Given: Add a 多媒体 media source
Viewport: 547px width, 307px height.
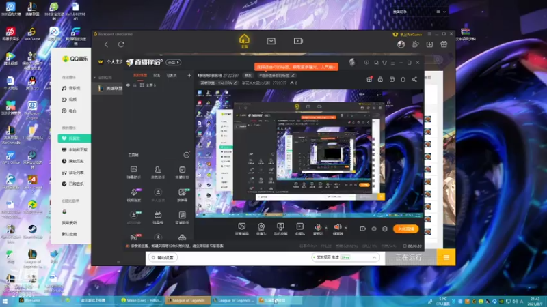Looking at the screenshot, I should tap(299, 229).
